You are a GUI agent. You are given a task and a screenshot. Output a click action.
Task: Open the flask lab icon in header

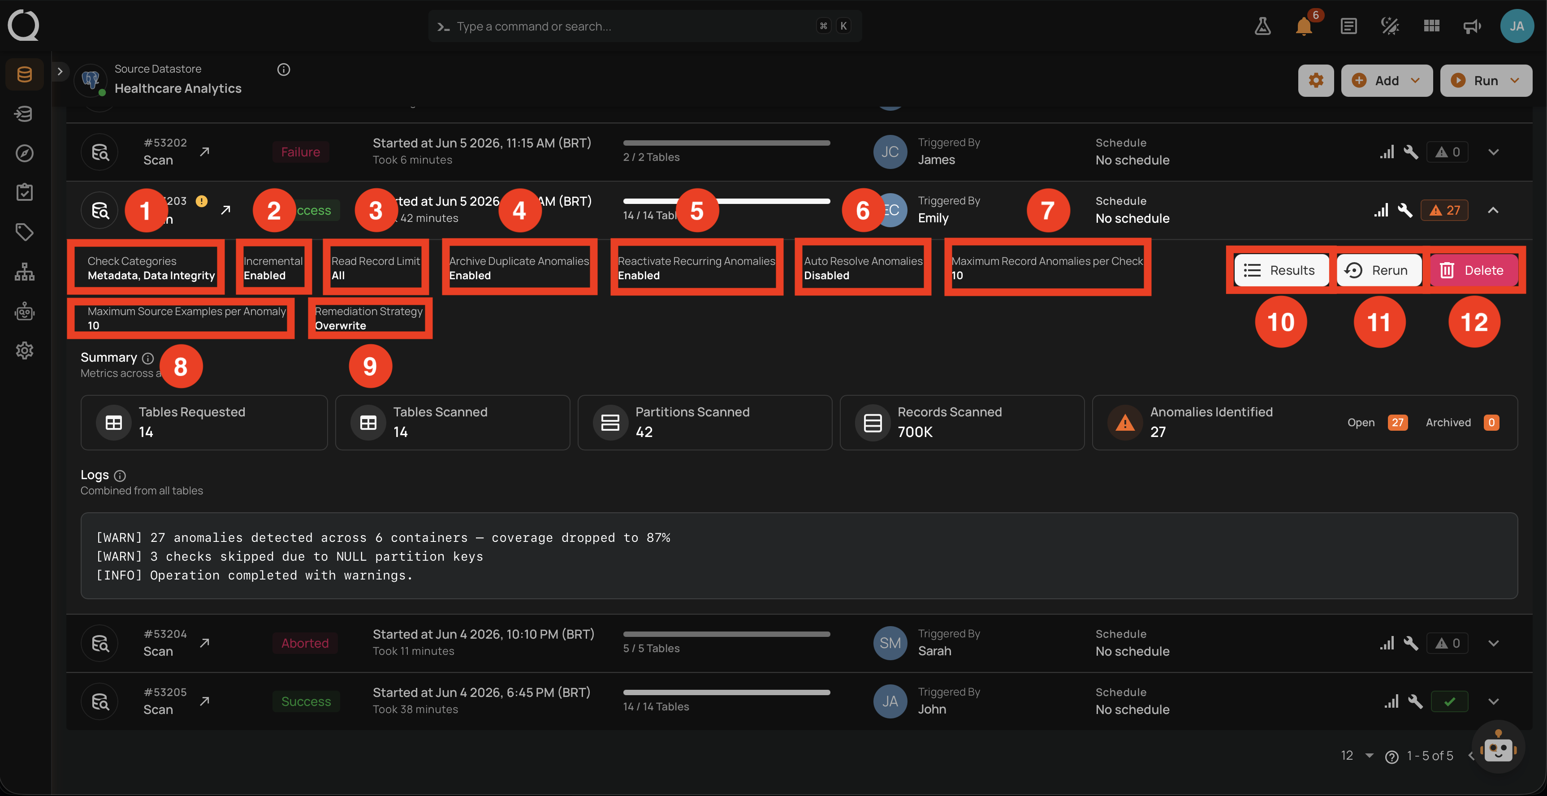(x=1262, y=26)
